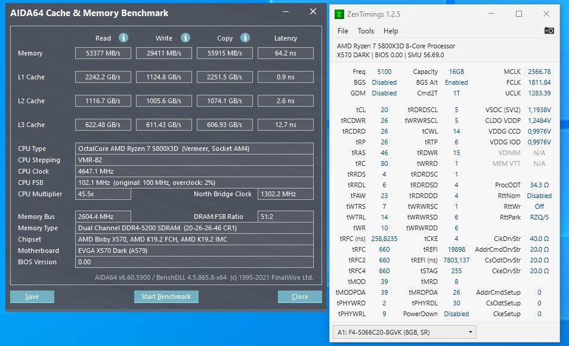Click the ProcODT value 34.3 Ω
The height and width of the screenshot is (346, 569).
coord(539,185)
